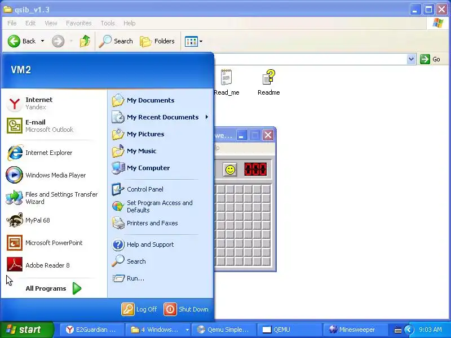Open Help and Support

tap(160, 244)
